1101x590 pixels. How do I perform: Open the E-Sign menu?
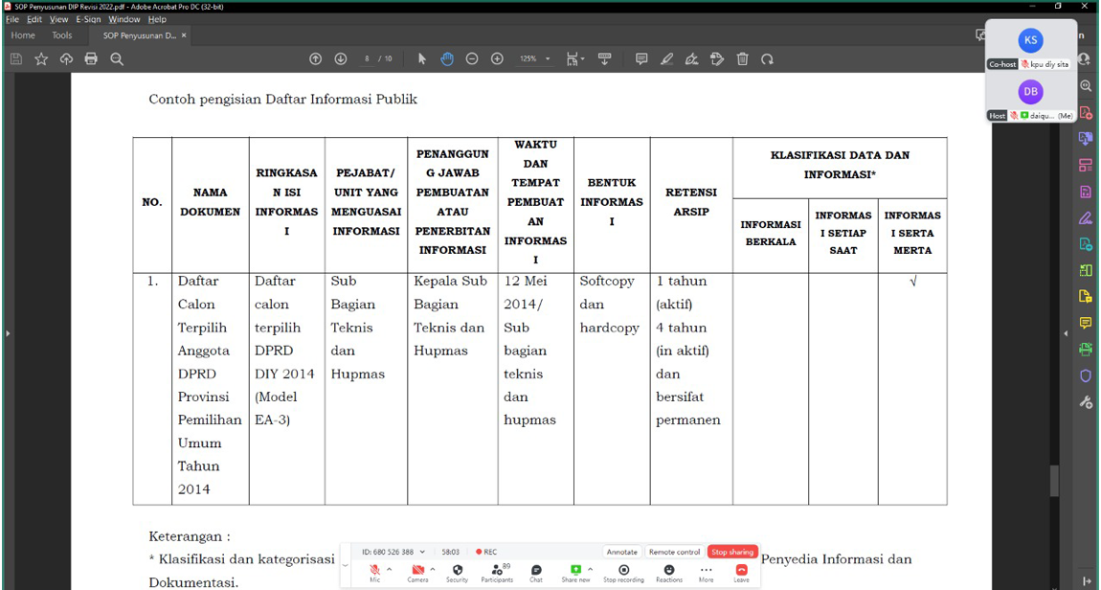click(88, 19)
